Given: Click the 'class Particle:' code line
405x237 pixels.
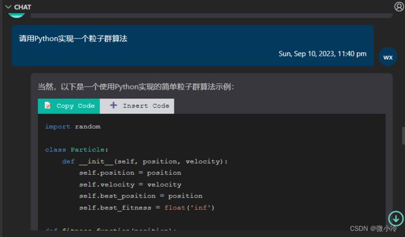Looking at the screenshot, I should tap(77, 149).
